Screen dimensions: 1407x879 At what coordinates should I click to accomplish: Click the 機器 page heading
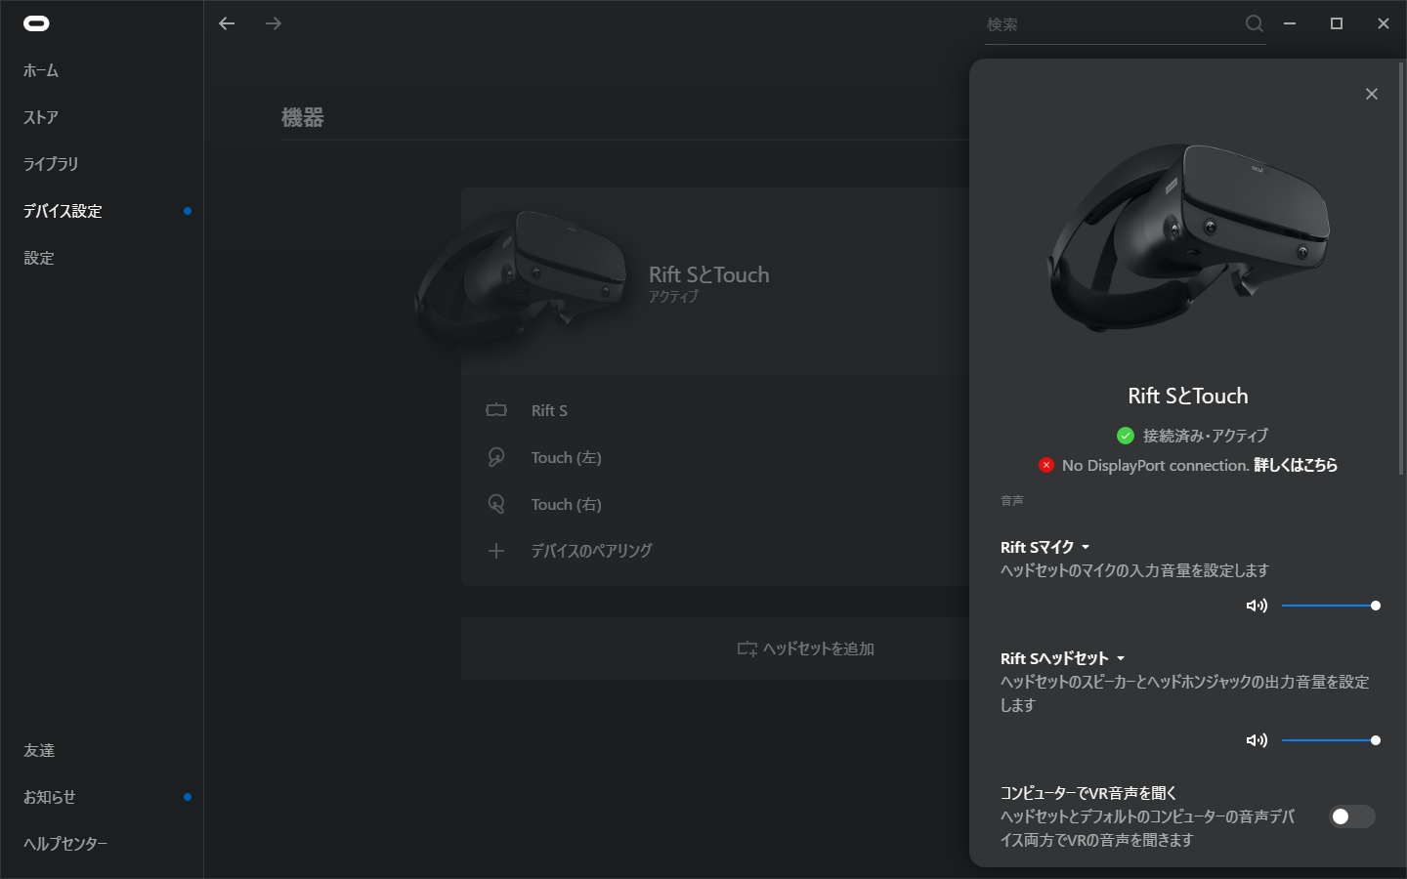(303, 117)
